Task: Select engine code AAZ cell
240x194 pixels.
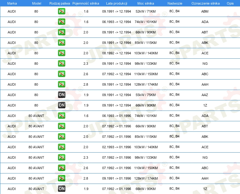Action: (205, 95)
